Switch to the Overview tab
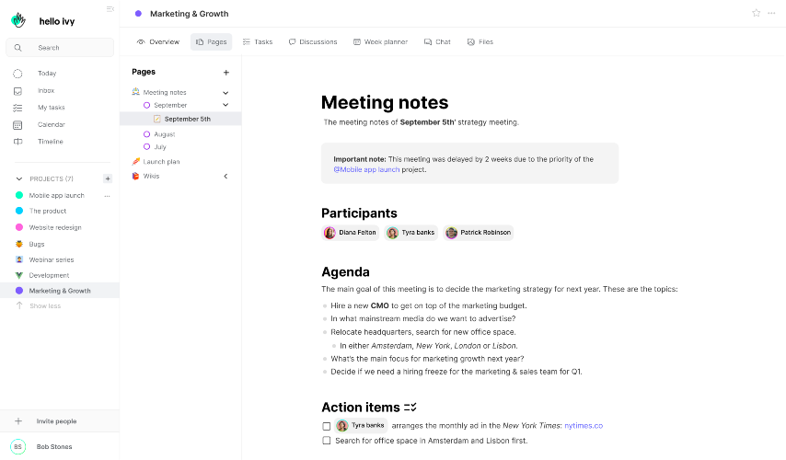 coord(158,42)
